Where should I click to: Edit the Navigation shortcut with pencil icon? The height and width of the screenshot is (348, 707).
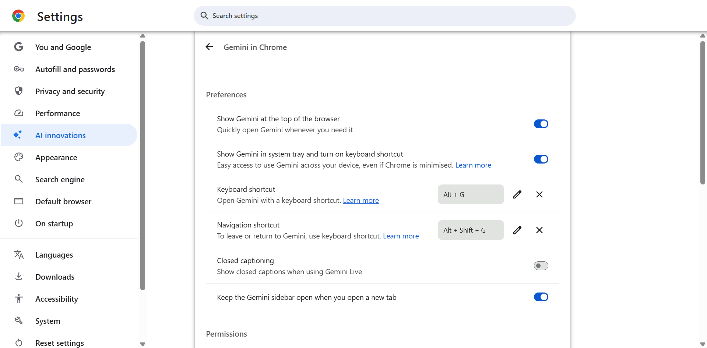coord(517,230)
